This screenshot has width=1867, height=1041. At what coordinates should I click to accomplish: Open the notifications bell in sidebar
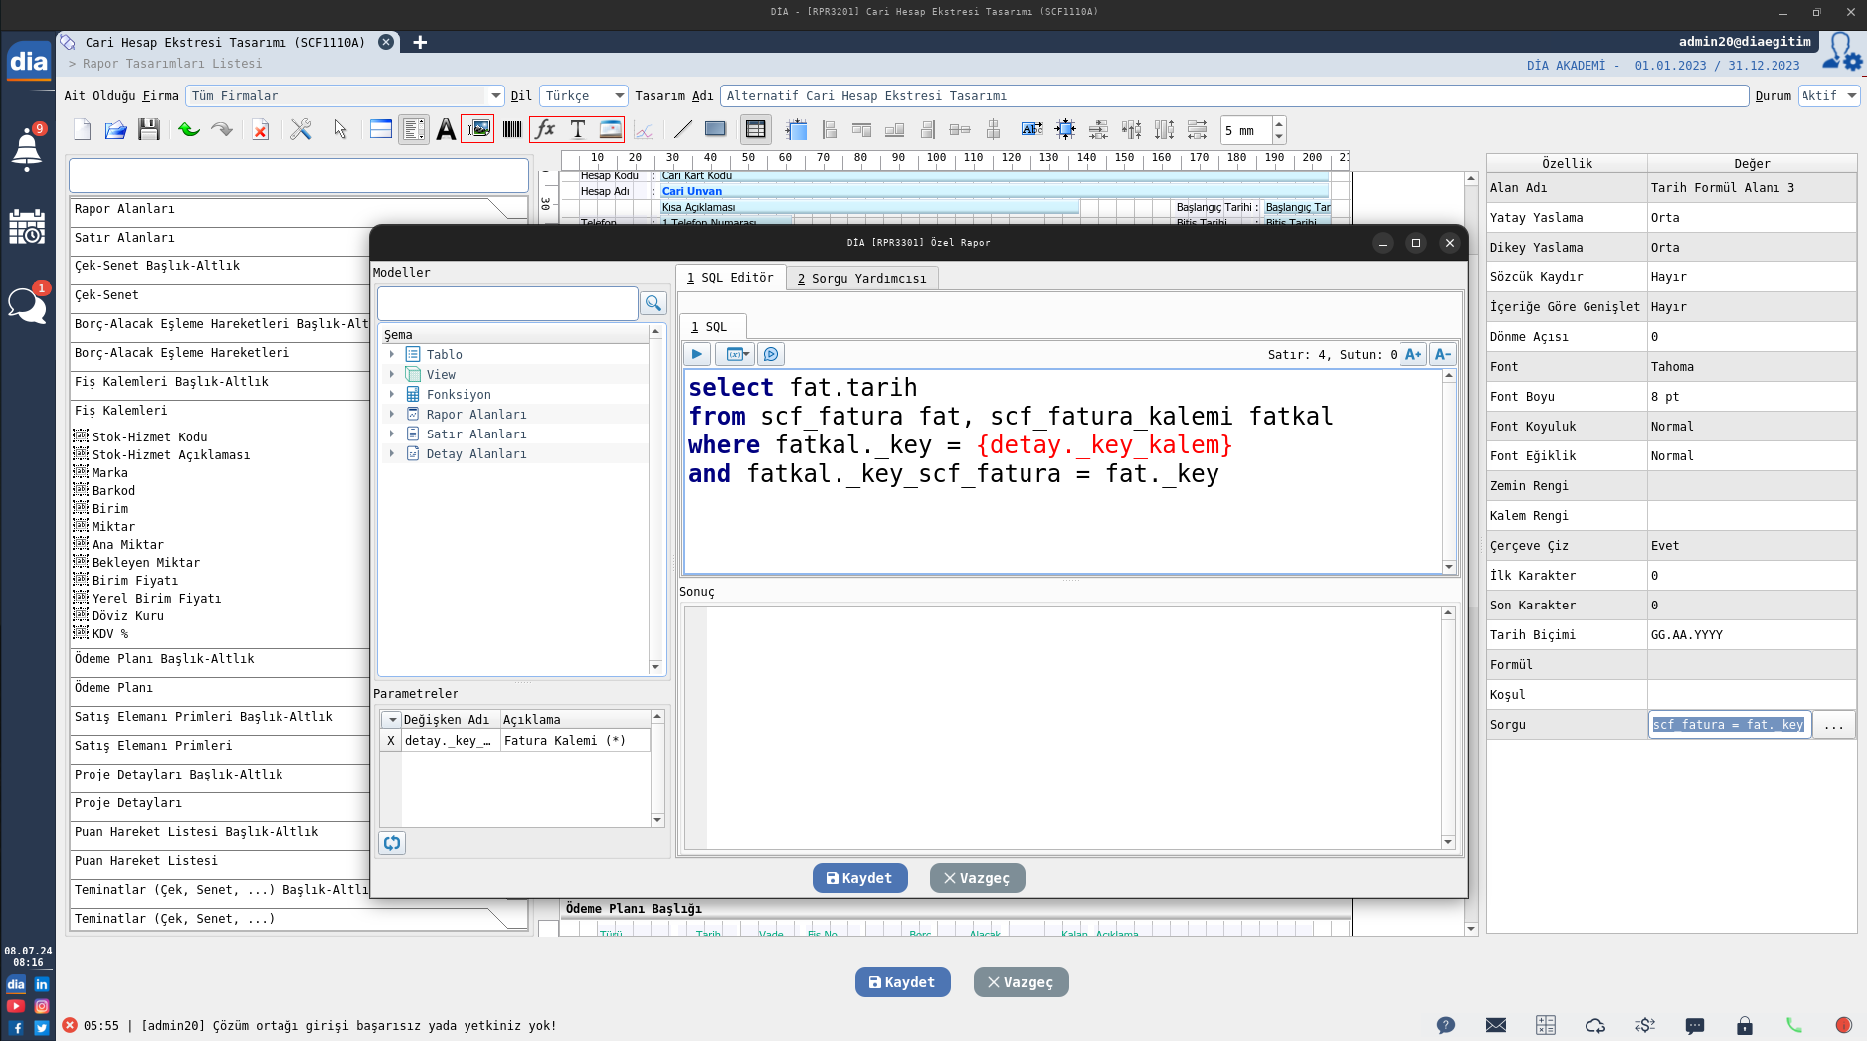[x=27, y=150]
